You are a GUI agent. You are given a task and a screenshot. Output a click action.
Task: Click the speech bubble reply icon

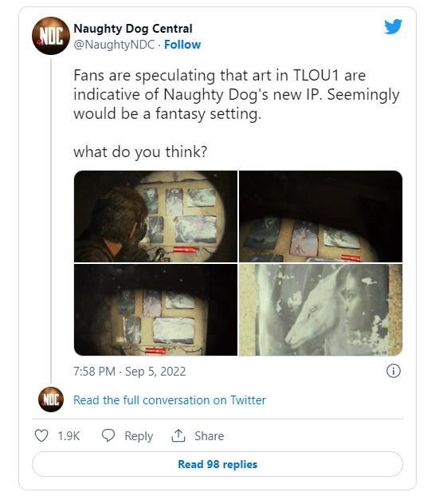click(108, 435)
